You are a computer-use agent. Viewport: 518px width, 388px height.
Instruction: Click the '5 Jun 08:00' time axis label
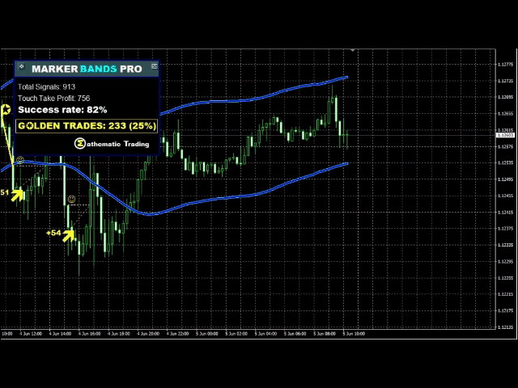pyautogui.click(x=325, y=334)
